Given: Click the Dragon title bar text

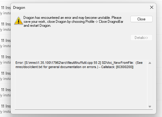Looking at the screenshot, I should point(19,8).
